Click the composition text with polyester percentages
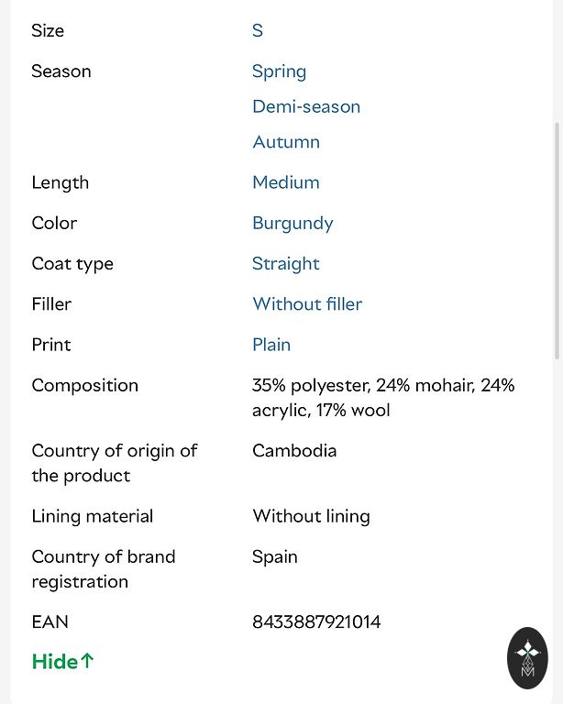563x704 pixels. (x=382, y=398)
